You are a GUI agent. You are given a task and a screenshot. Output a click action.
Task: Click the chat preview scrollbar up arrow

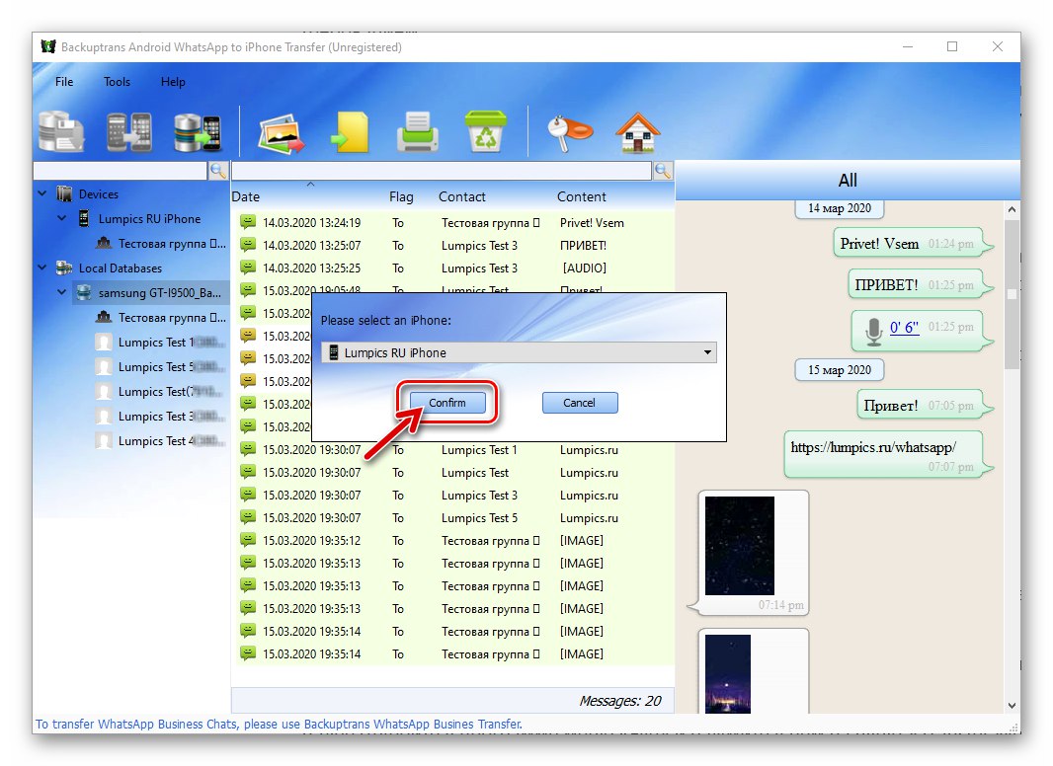pyautogui.click(x=1012, y=209)
